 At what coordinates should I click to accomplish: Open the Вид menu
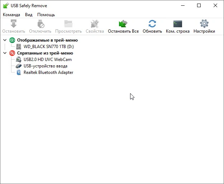pyautogui.click(x=29, y=15)
